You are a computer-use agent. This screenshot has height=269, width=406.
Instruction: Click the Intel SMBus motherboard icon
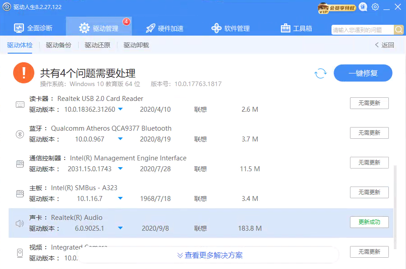(20, 194)
